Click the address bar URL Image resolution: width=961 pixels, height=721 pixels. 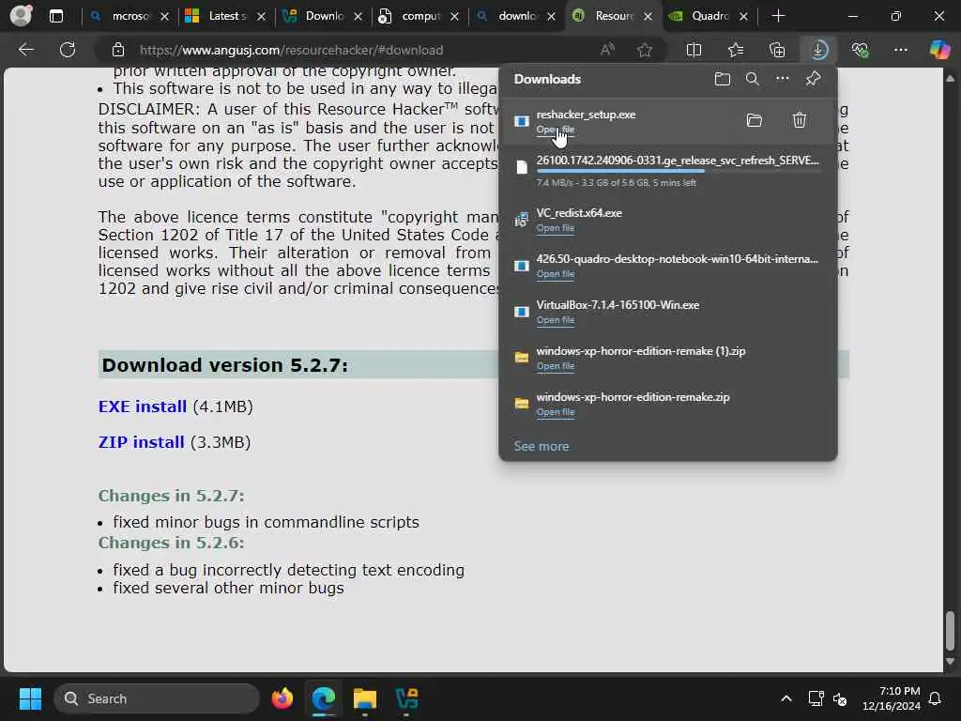[x=291, y=51]
